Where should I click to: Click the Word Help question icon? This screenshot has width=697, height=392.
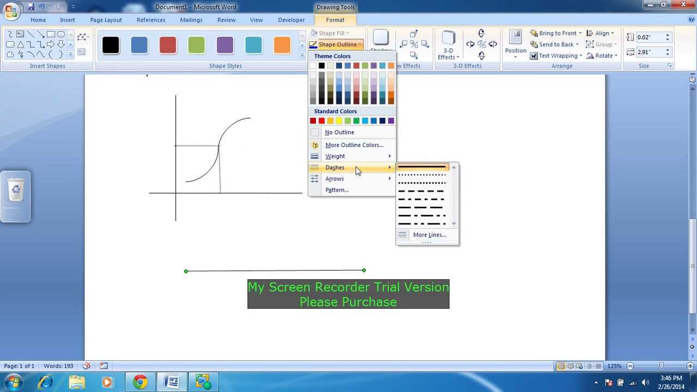coord(691,20)
